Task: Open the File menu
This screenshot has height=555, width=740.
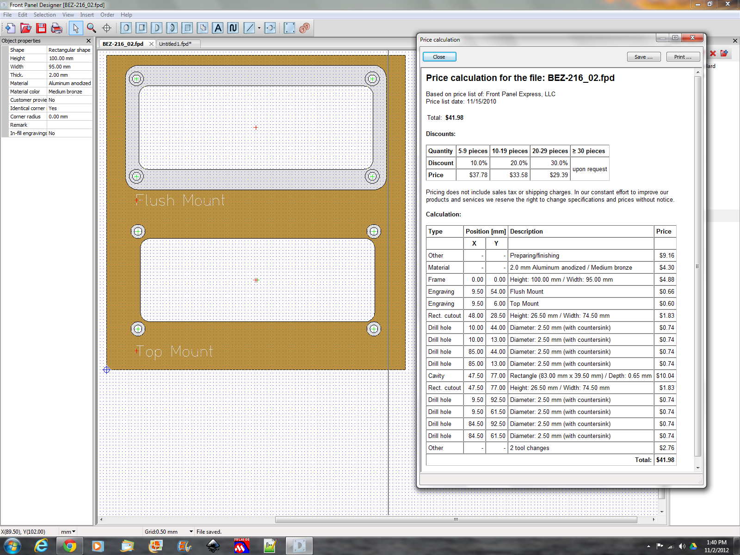Action: 7,15
